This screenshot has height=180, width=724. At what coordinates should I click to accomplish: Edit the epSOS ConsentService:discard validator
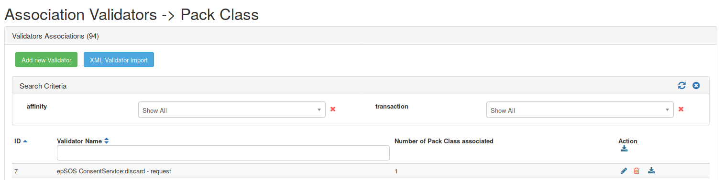tap(624, 171)
